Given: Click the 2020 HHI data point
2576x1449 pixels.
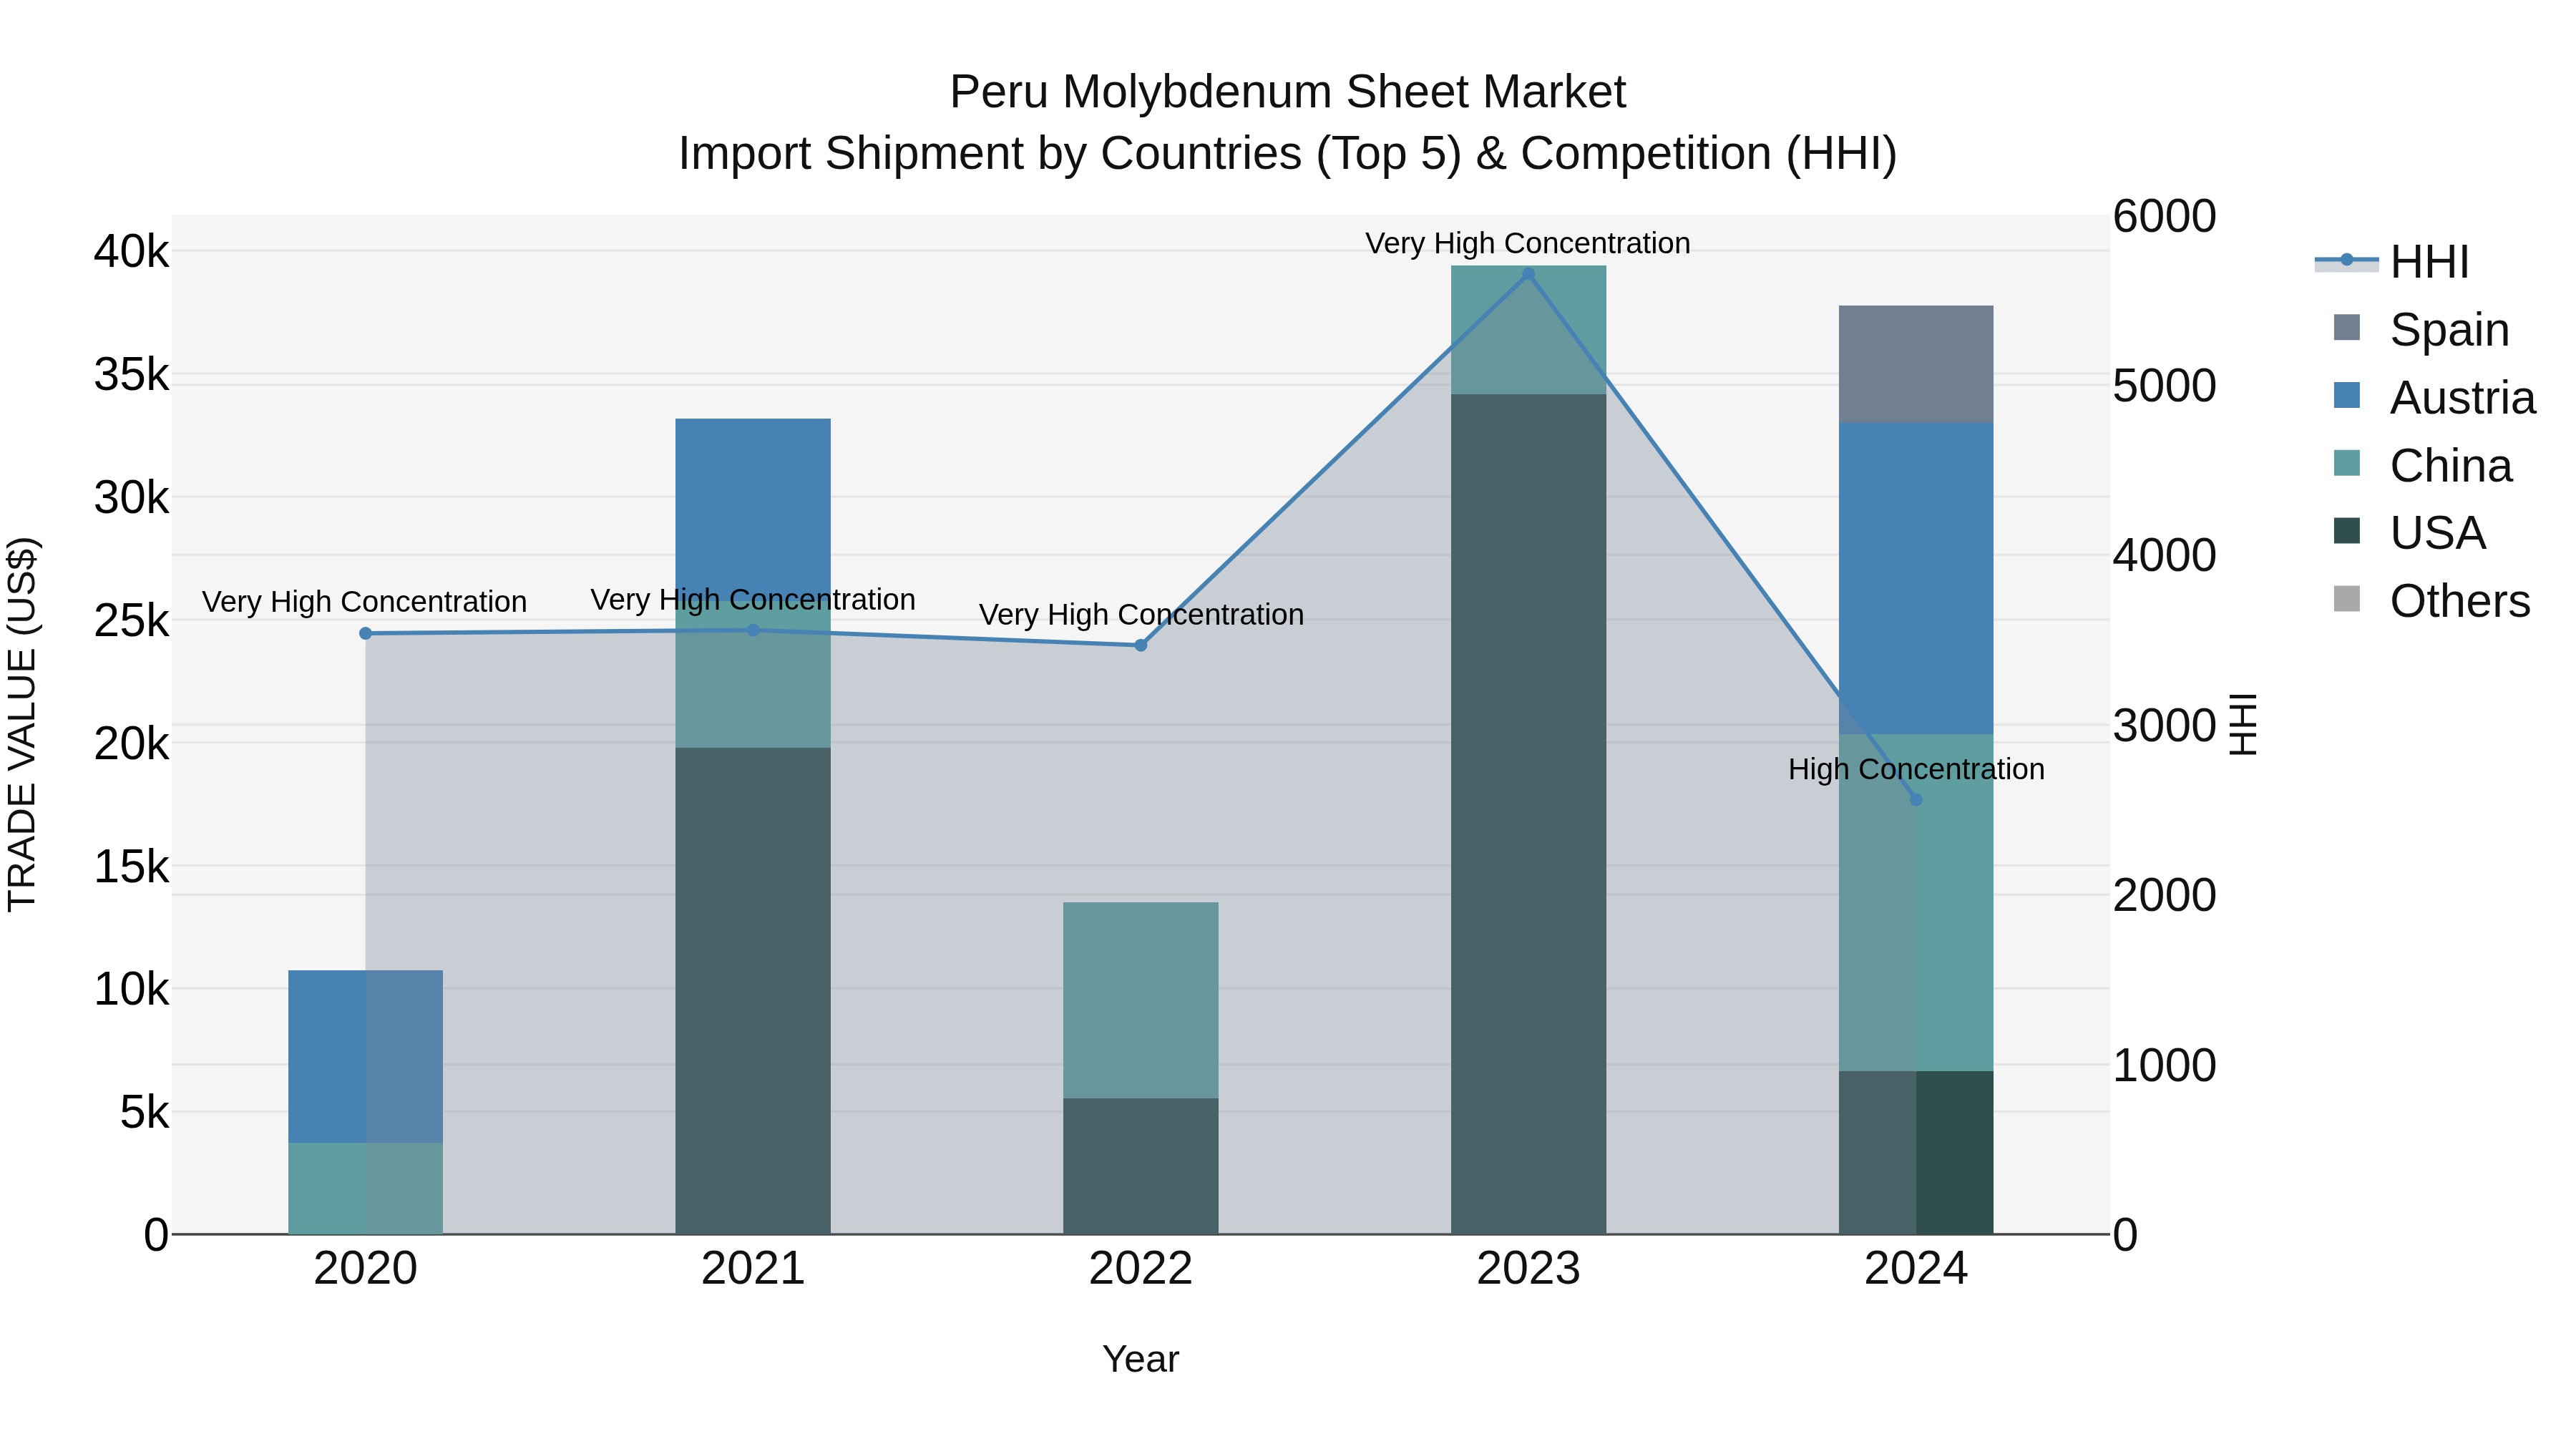Looking at the screenshot, I should coord(365,633).
